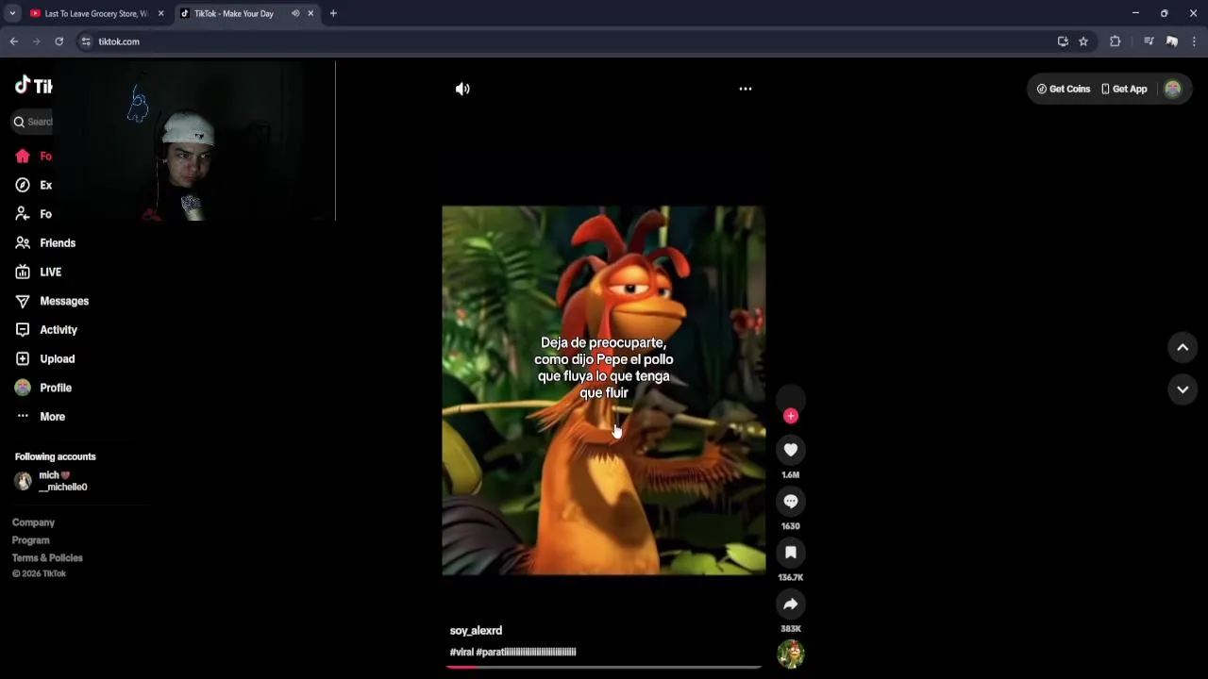View site information icon in address bar

coord(86,41)
